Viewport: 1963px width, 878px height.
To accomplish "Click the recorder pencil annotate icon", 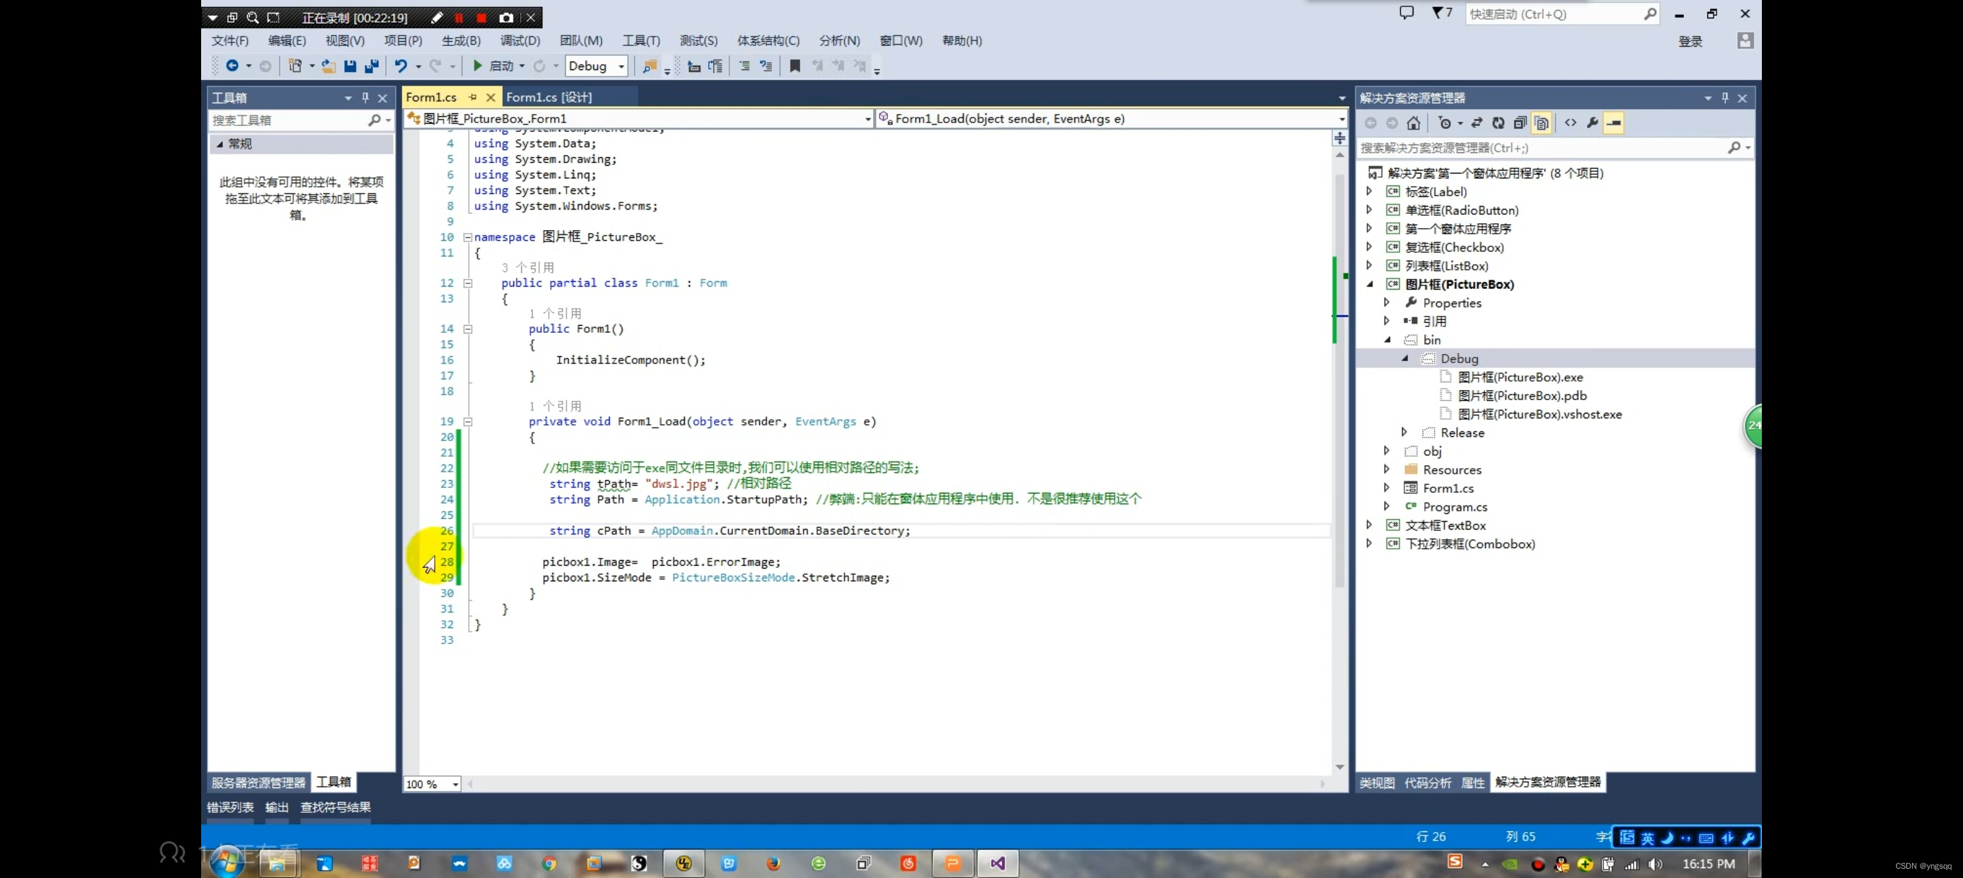I will click(x=437, y=18).
